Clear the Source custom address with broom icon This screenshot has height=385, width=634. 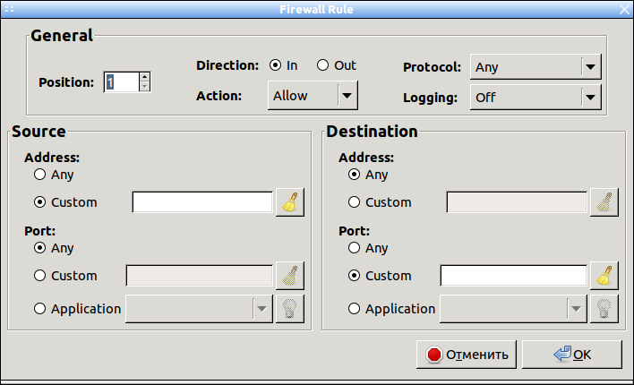(290, 202)
